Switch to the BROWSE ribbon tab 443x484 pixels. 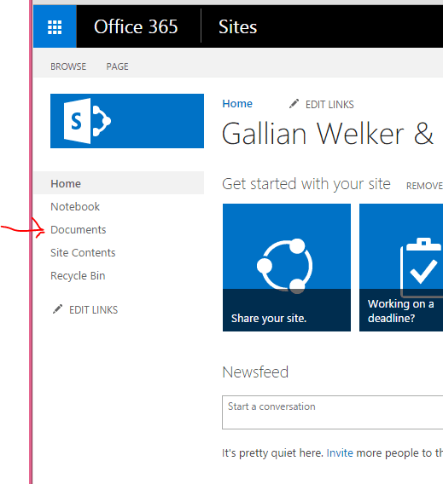68,66
